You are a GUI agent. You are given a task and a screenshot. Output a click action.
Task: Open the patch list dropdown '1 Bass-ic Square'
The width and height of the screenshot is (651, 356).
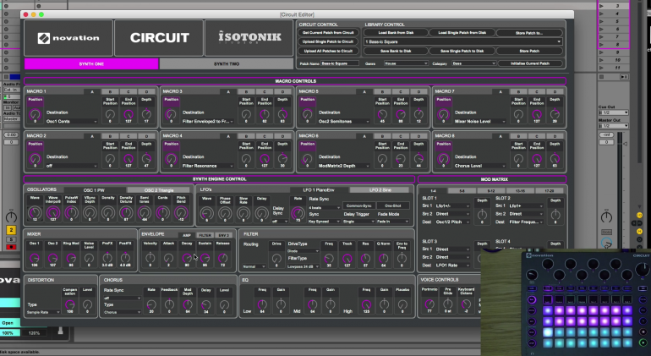click(x=463, y=41)
